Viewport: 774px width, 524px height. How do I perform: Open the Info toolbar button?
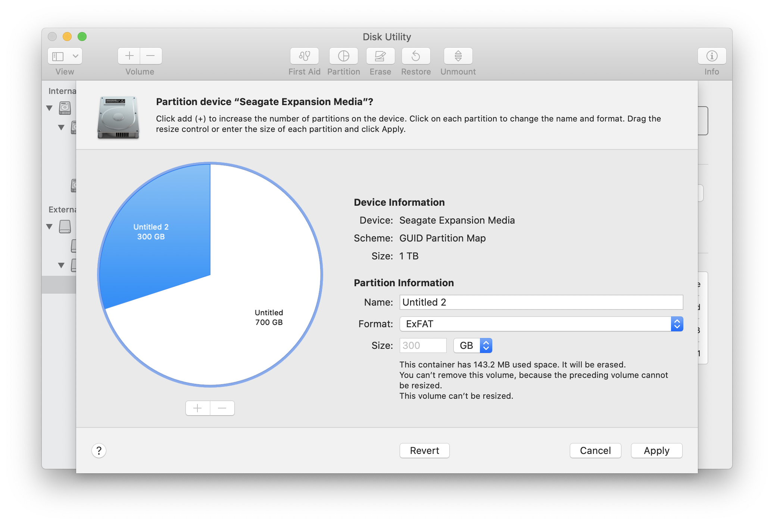tap(711, 56)
